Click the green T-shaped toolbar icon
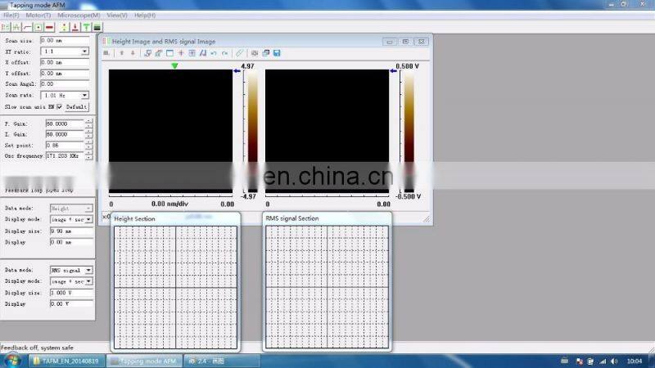Viewport: 655px width, 368px height. tap(86, 27)
